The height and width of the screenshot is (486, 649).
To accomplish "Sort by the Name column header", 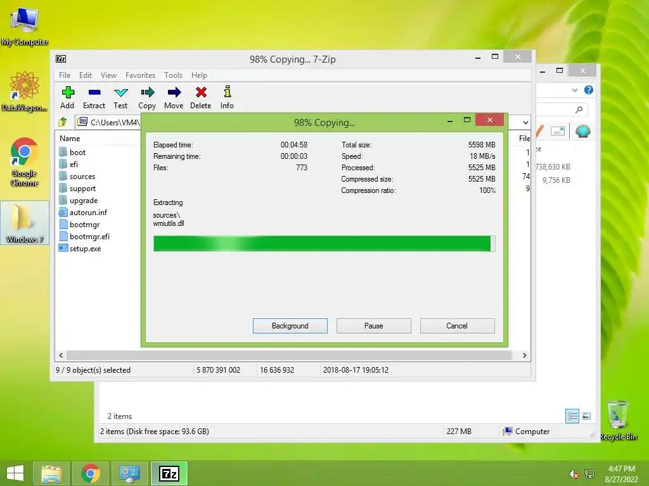I will (x=70, y=139).
